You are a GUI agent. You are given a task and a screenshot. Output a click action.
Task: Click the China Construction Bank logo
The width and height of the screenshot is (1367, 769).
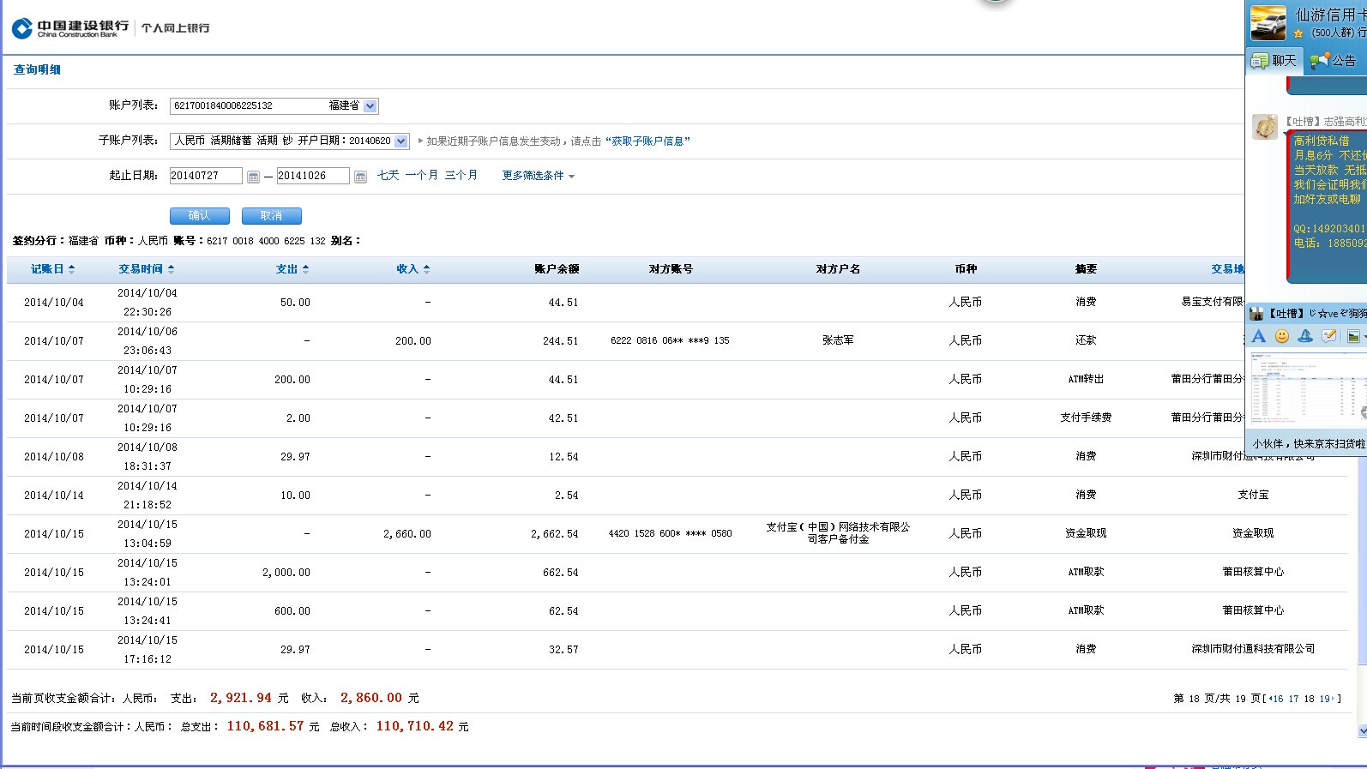[x=70, y=28]
